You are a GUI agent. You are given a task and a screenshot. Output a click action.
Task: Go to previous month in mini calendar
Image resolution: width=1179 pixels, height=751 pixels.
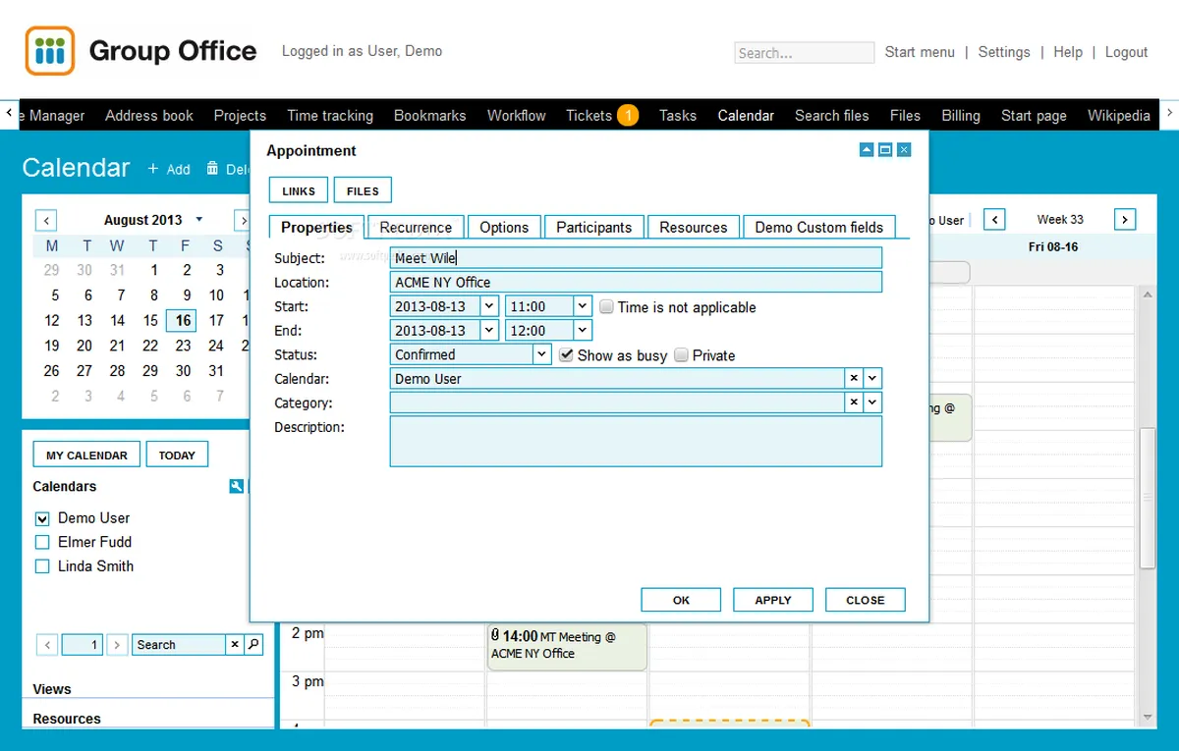(46, 220)
